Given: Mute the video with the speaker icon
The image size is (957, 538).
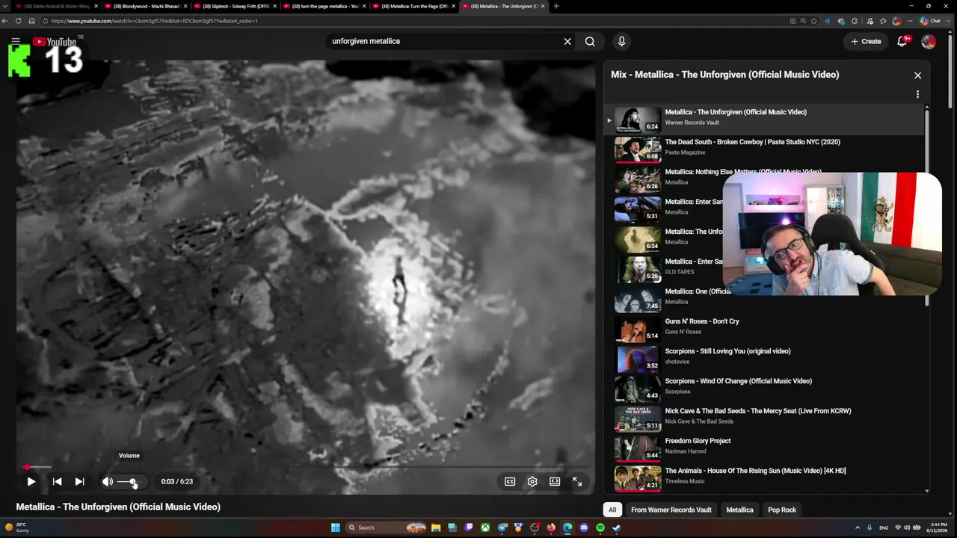Looking at the screenshot, I should point(108,482).
